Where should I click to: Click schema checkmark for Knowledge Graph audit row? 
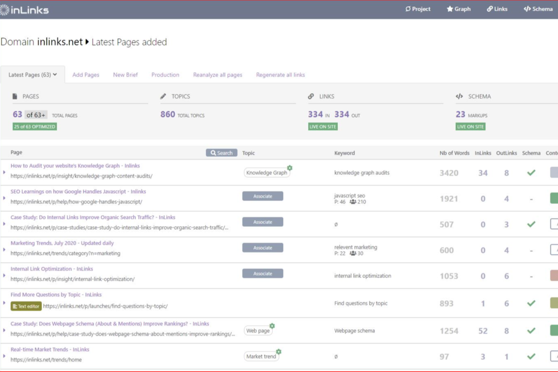(x=531, y=172)
